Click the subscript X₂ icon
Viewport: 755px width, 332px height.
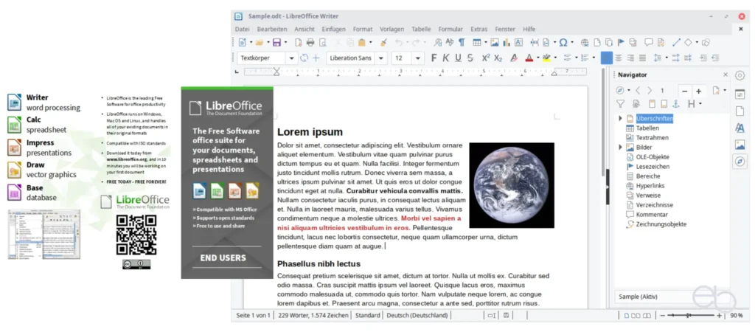point(498,58)
